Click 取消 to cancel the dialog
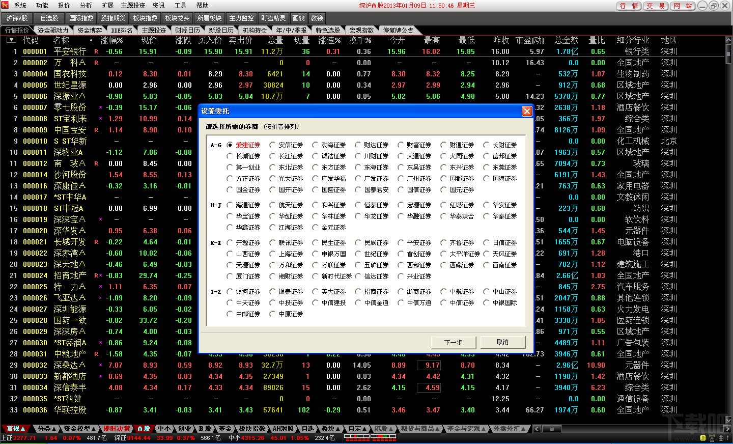 click(502, 342)
